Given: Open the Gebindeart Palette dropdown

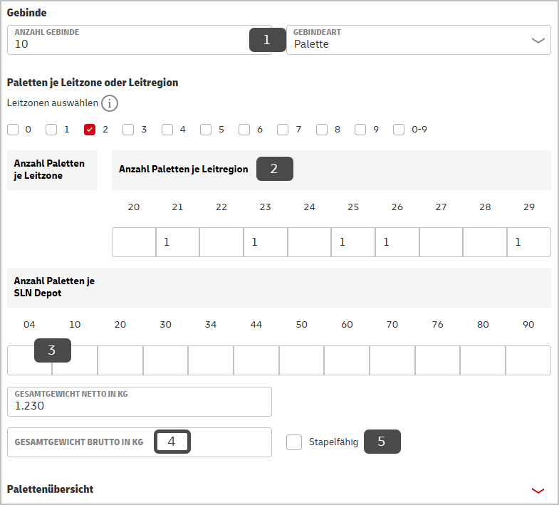Looking at the screenshot, I should pyautogui.click(x=419, y=40).
